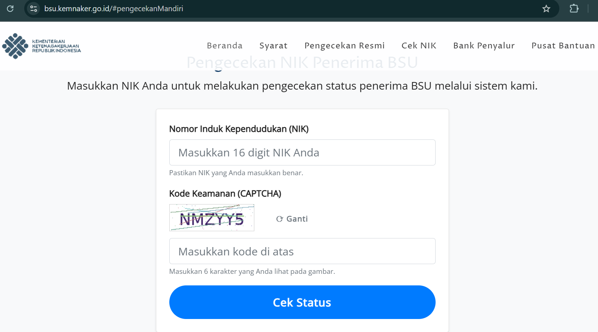Open the Pengecekan Resmi menu entry
This screenshot has width=598, height=332.
click(x=344, y=46)
